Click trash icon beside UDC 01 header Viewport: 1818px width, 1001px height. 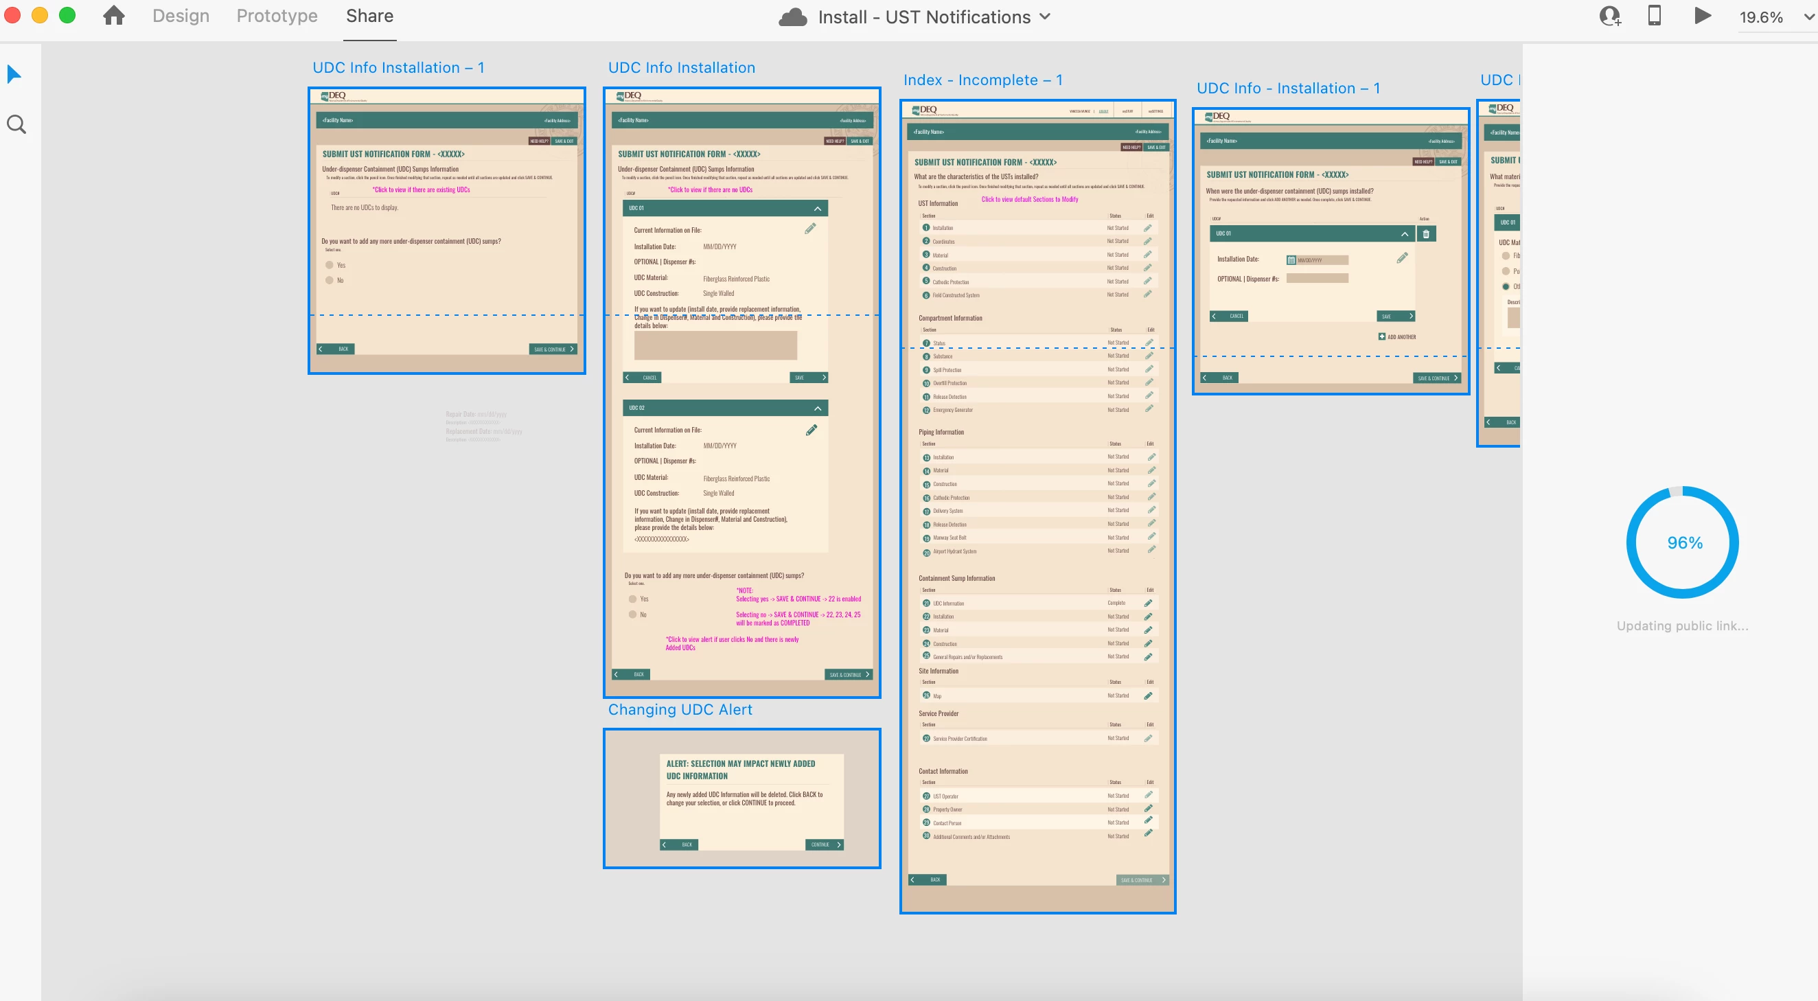point(1425,234)
